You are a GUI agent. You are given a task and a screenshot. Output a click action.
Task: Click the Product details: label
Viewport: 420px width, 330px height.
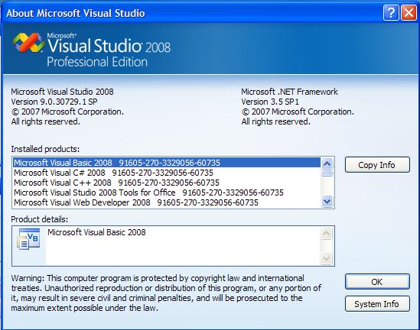tap(40, 219)
